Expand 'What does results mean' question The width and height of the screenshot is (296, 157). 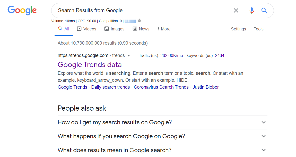pos(263,150)
